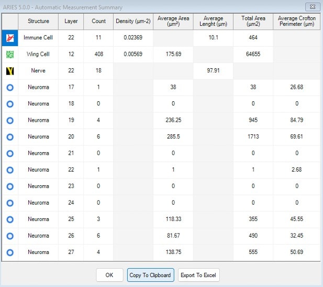This screenshot has width=323, height=287.
Task: Select the 'Immune Cell' structure cell
Action: click(x=38, y=38)
